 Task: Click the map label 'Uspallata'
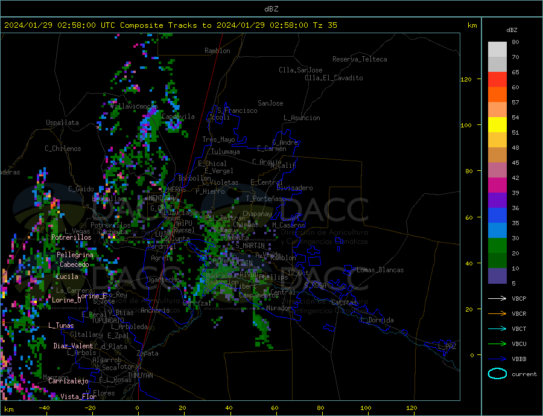(x=62, y=123)
